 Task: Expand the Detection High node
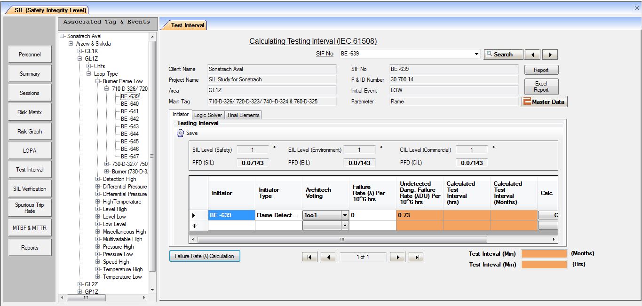(98, 179)
